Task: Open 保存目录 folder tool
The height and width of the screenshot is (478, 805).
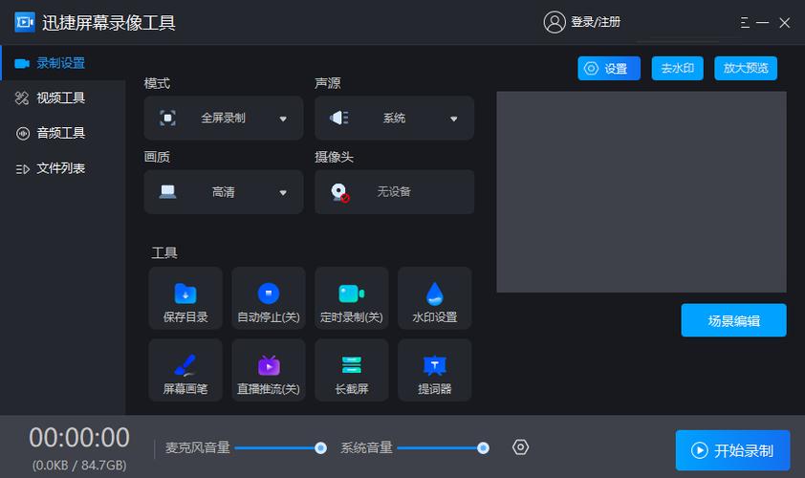Action: 185,298
